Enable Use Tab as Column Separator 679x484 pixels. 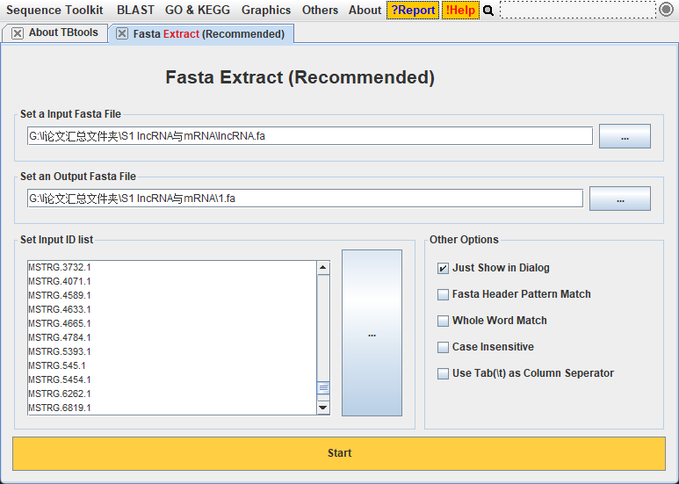click(x=443, y=374)
